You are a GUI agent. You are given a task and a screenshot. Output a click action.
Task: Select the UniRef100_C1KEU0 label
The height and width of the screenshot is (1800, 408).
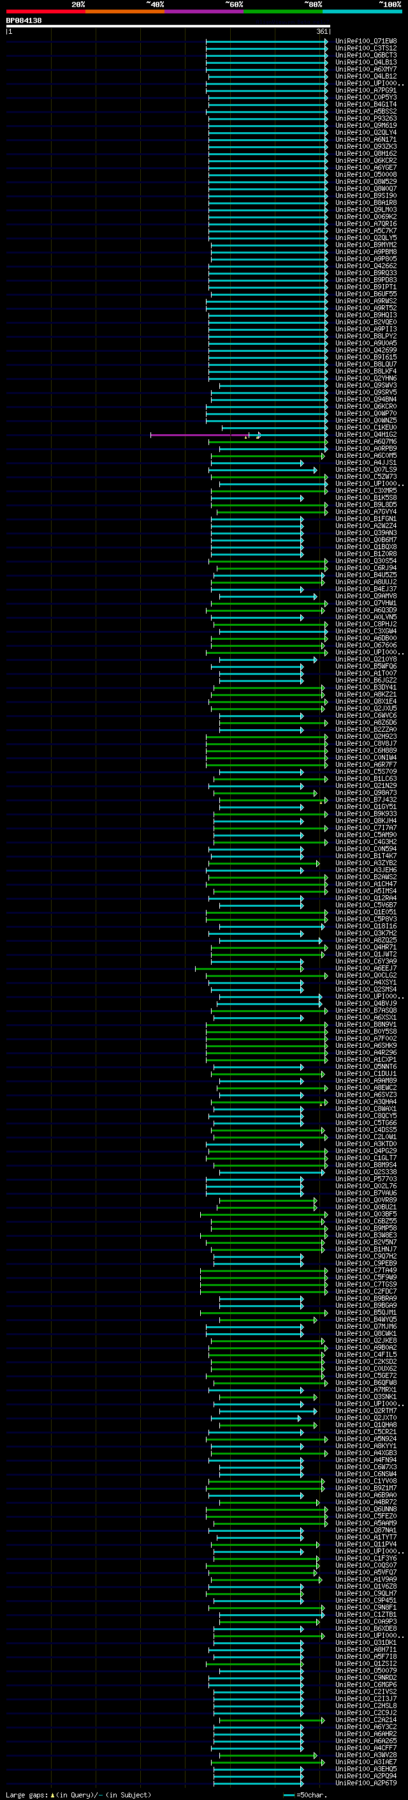tap(366, 428)
